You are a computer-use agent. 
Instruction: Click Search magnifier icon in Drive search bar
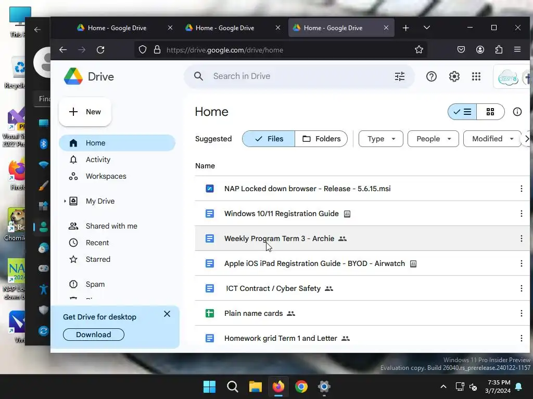198,76
